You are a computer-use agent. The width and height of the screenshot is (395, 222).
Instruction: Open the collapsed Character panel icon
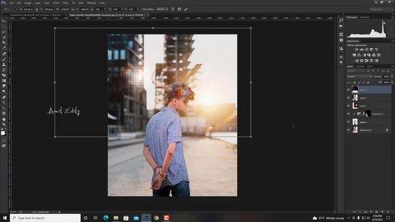(x=341, y=57)
